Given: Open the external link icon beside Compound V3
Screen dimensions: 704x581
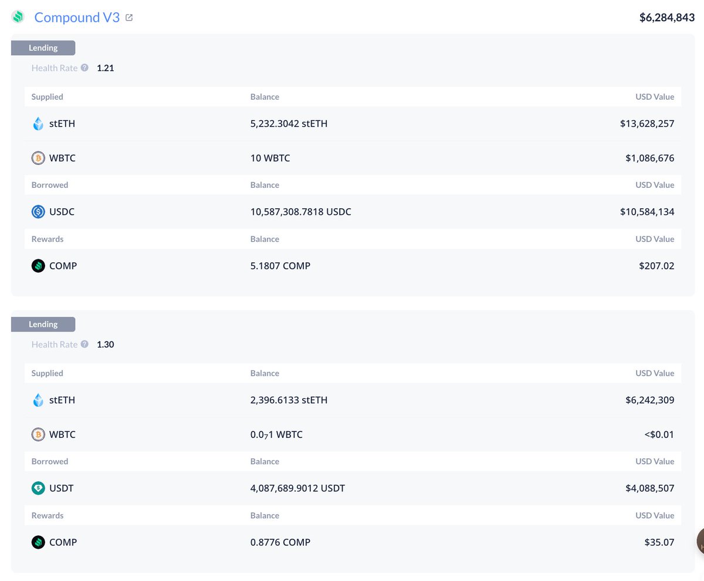Looking at the screenshot, I should tap(129, 18).
